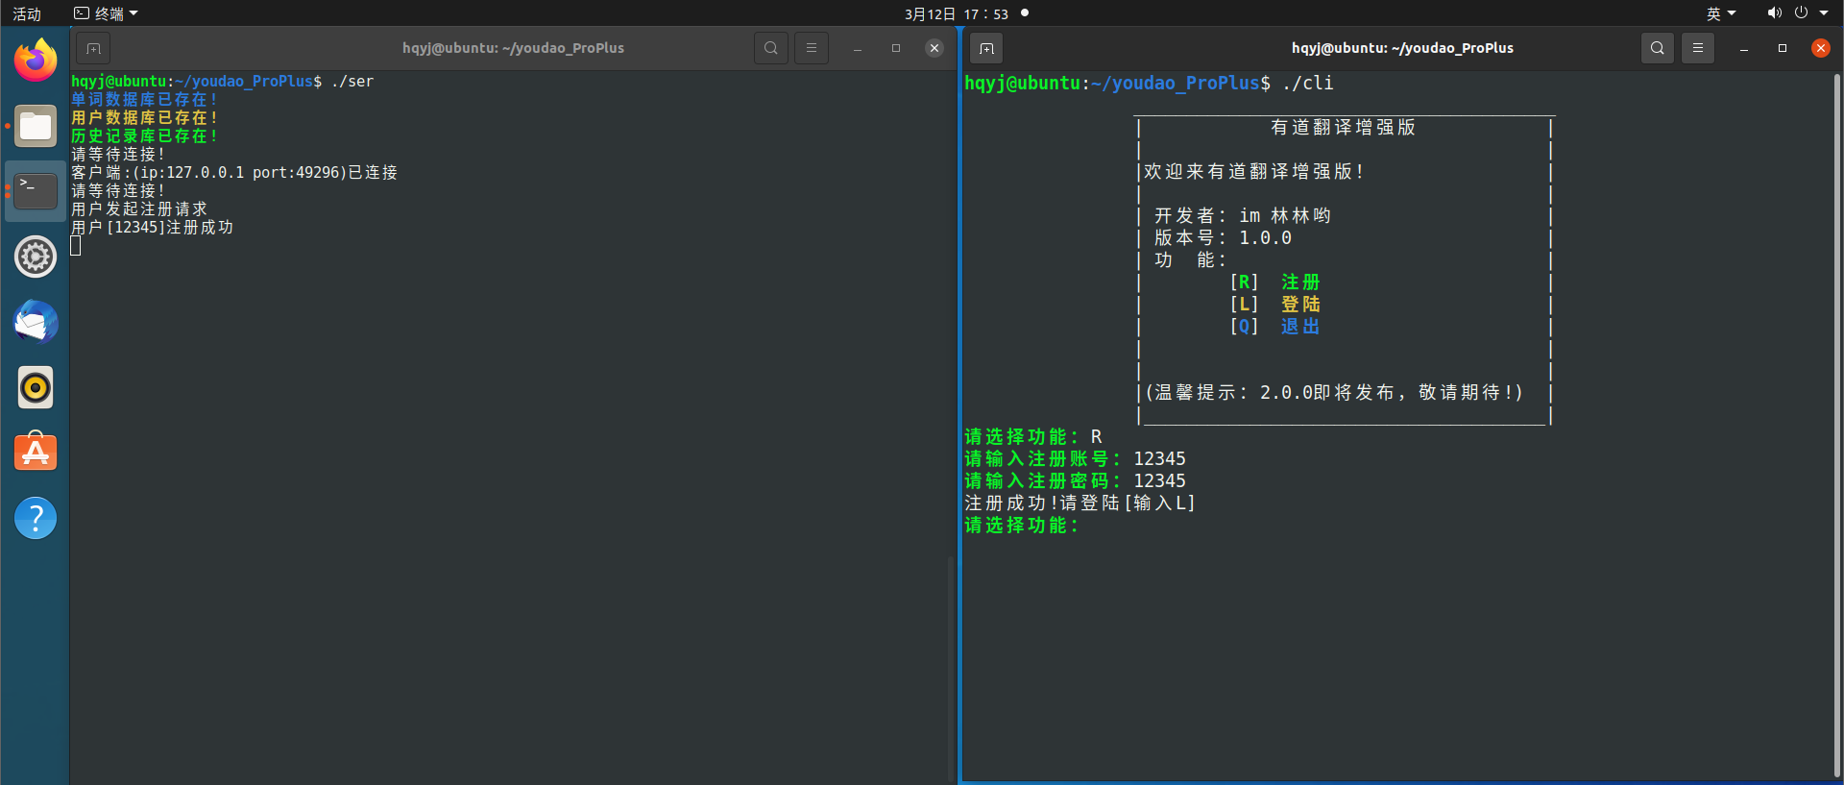This screenshot has height=785, width=1844.
Task: Click the yellow 登陆 option text
Action: [1300, 305]
